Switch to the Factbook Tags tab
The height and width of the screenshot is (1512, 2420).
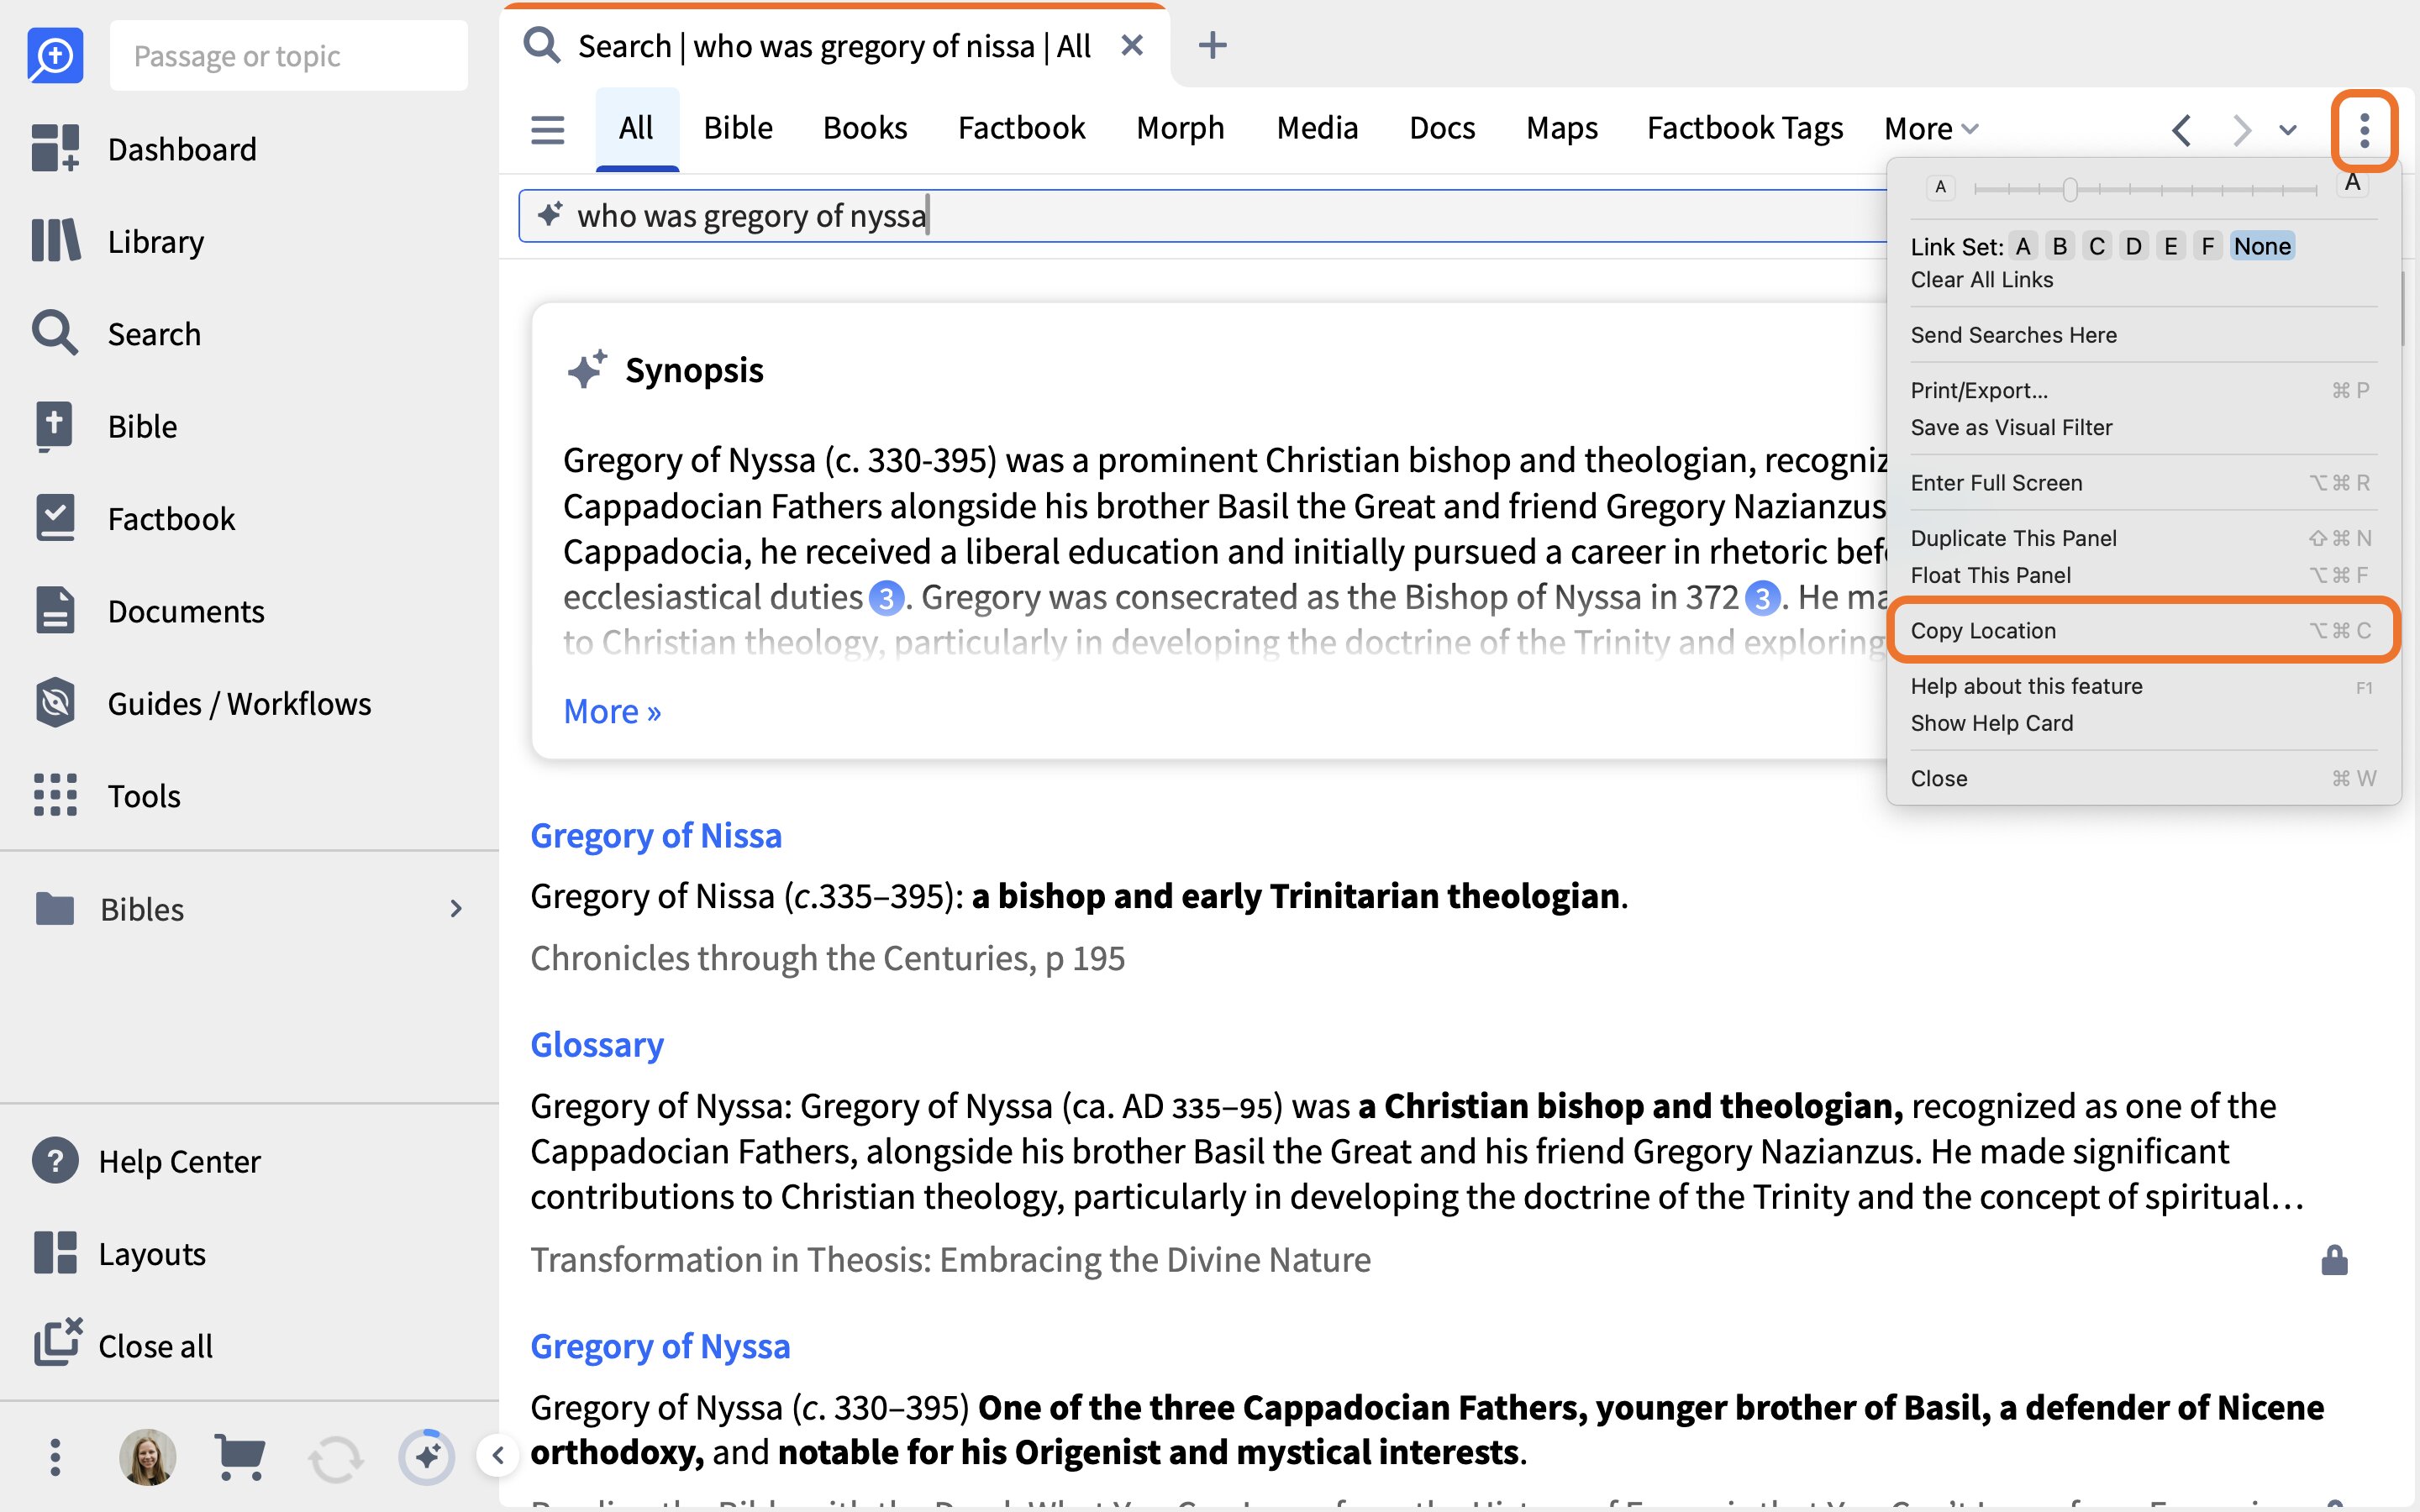[1745, 128]
